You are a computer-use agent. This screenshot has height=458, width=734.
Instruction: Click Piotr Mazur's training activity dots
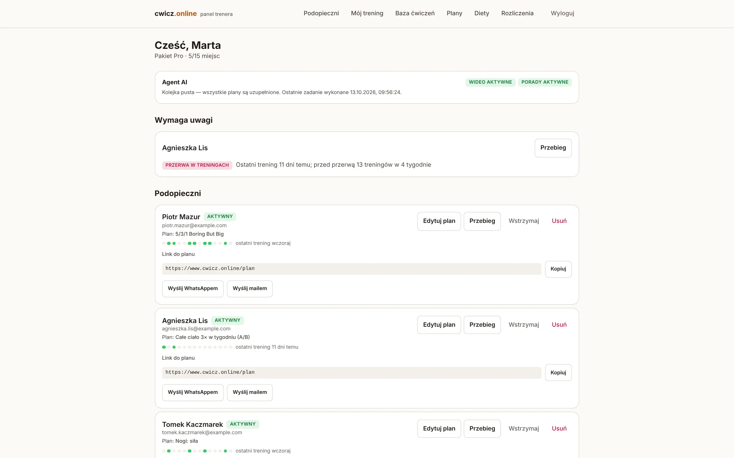pyautogui.click(x=197, y=243)
